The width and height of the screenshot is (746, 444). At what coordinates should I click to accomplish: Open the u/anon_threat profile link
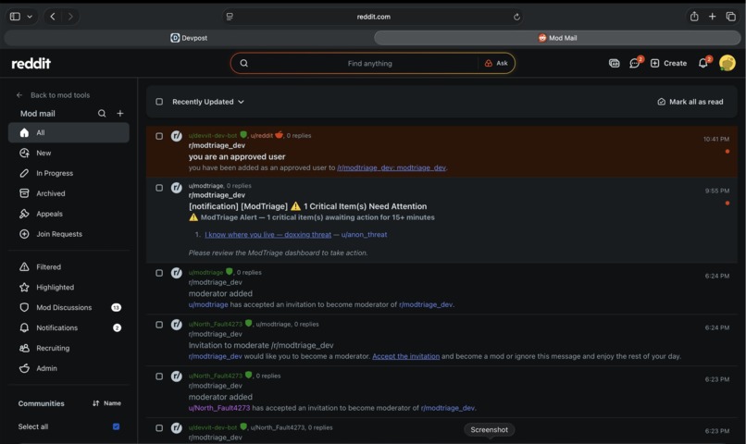coord(364,234)
